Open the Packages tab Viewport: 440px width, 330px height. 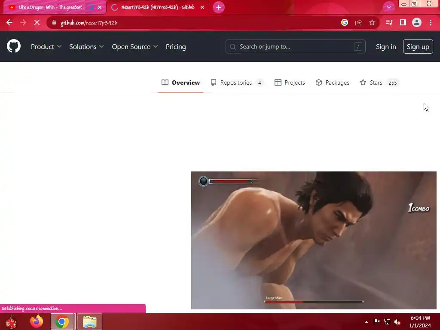pos(332,82)
